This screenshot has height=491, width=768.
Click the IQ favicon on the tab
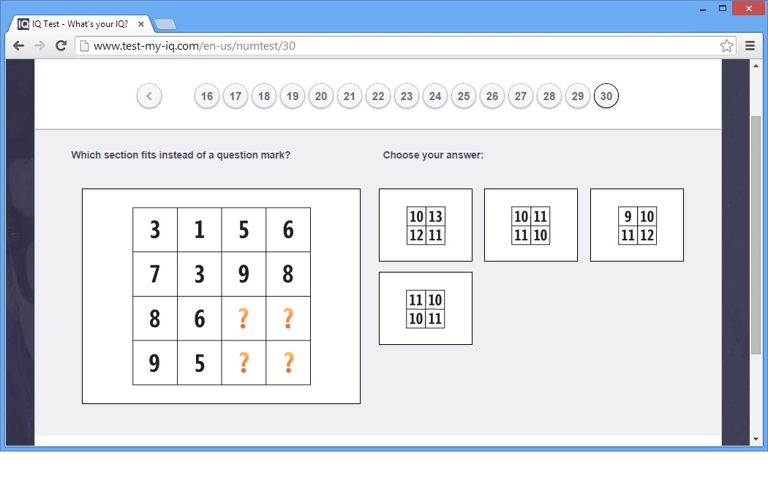tap(23, 24)
